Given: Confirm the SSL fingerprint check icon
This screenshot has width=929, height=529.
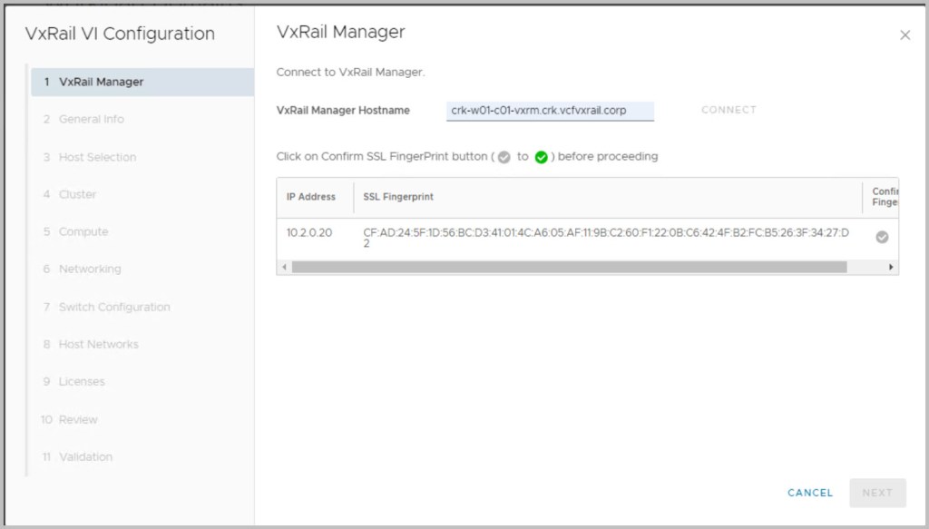Looking at the screenshot, I should coord(881,238).
